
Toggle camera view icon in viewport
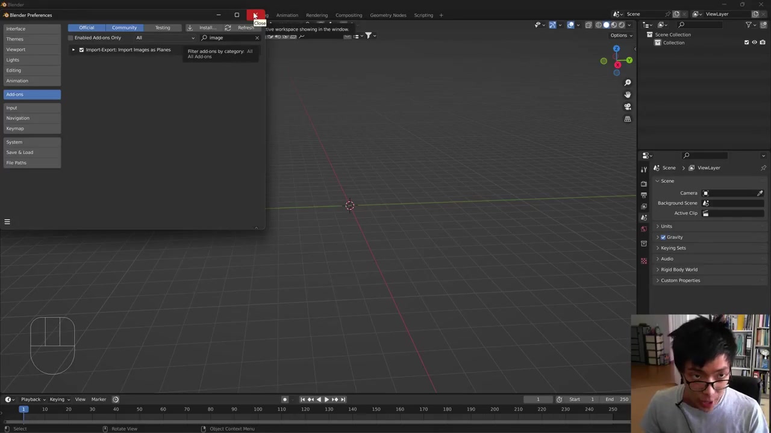pos(627,106)
